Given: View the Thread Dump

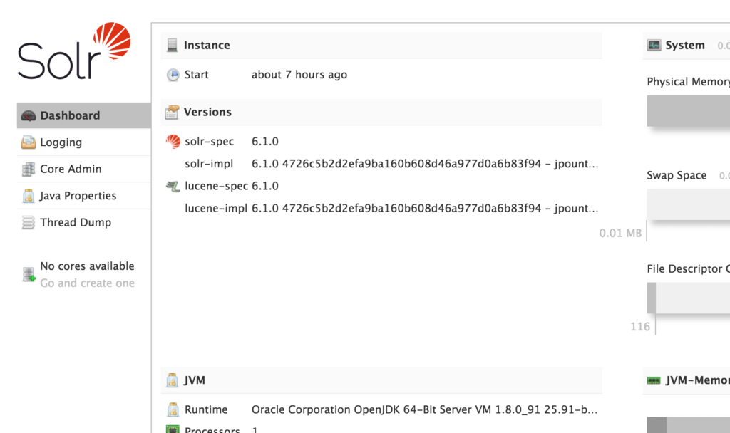Looking at the screenshot, I should click(x=84, y=222).
